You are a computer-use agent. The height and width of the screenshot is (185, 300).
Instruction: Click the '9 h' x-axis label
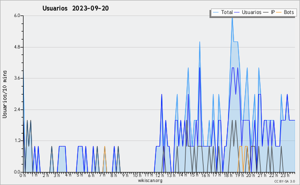coord(125,175)
